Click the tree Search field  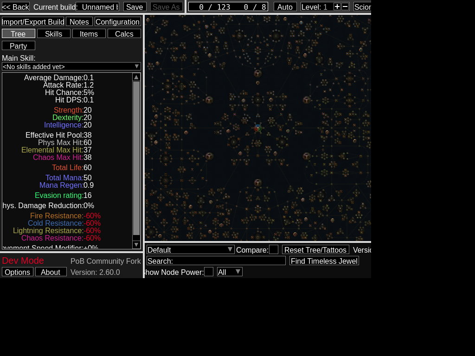click(216, 261)
